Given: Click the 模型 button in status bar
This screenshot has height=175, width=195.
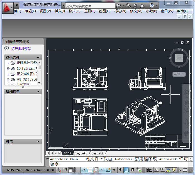Looking at the screenshot, I should 149,170.
